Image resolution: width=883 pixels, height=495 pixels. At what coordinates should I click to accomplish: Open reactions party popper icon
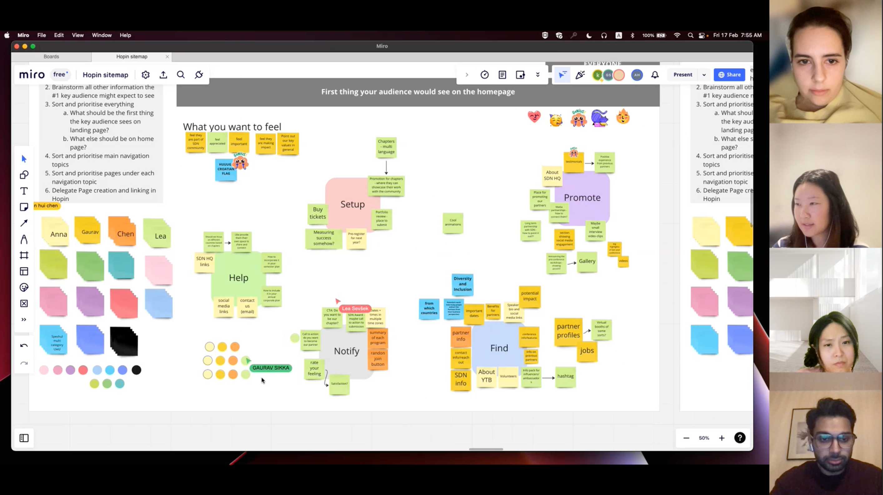tap(580, 75)
